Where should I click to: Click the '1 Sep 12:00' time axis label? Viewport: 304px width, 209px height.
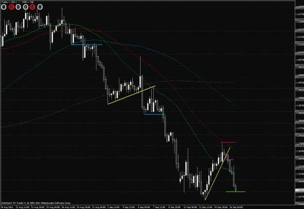(114, 207)
